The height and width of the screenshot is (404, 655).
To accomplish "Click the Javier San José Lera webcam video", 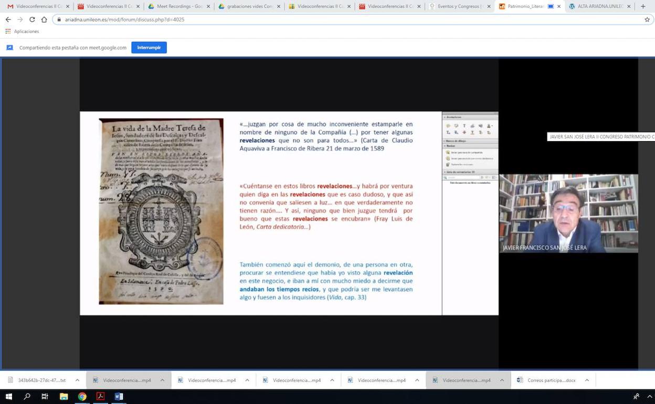I will pos(568,214).
